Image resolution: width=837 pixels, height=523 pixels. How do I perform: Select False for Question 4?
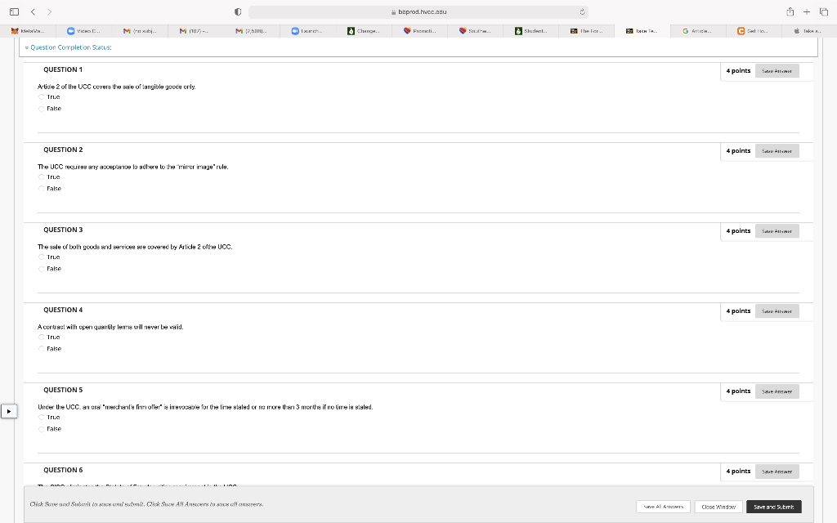(41, 349)
